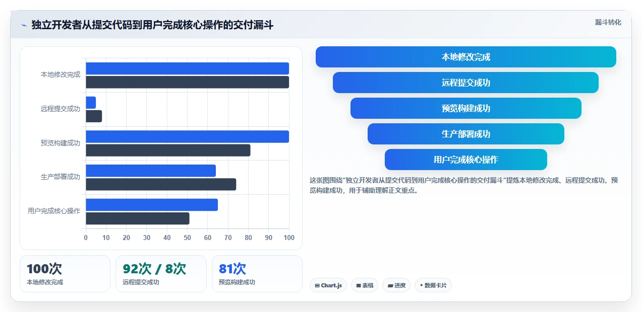Click the dark bar for 远程提交成功

tap(94, 116)
